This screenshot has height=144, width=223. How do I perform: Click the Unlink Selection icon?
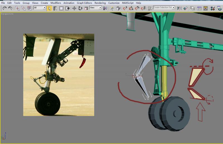[x=23, y=8]
